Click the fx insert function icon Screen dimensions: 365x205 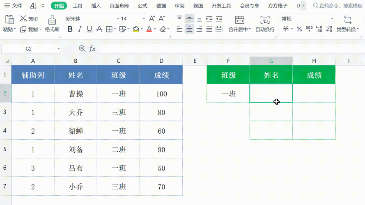pyautogui.click(x=92, y=48)
